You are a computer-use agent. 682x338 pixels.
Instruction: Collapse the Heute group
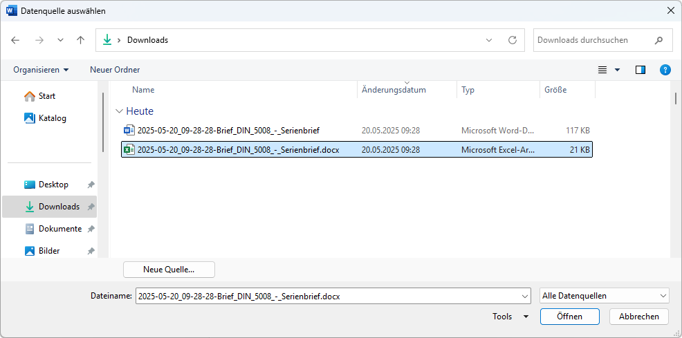(x=119, y=111)
